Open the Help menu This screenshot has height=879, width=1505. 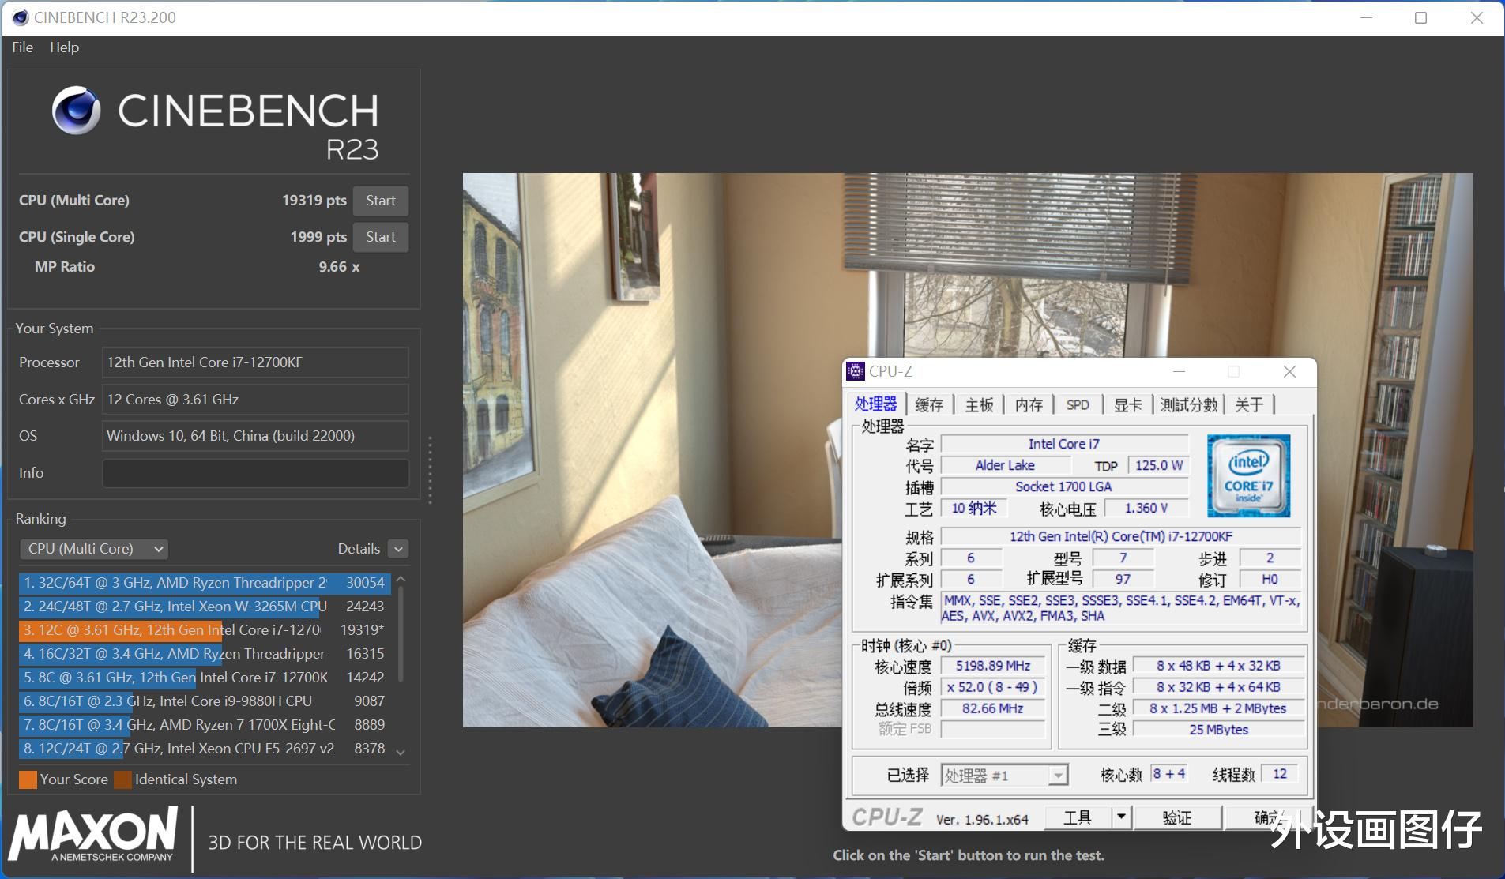[x=64, y=47]
